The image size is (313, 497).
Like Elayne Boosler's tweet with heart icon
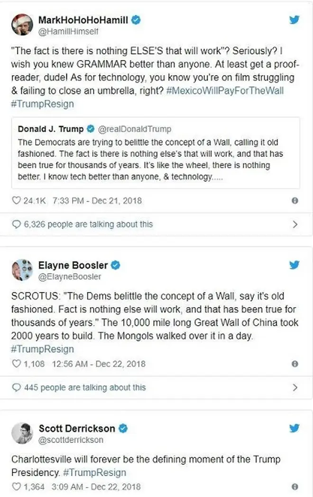16,364
